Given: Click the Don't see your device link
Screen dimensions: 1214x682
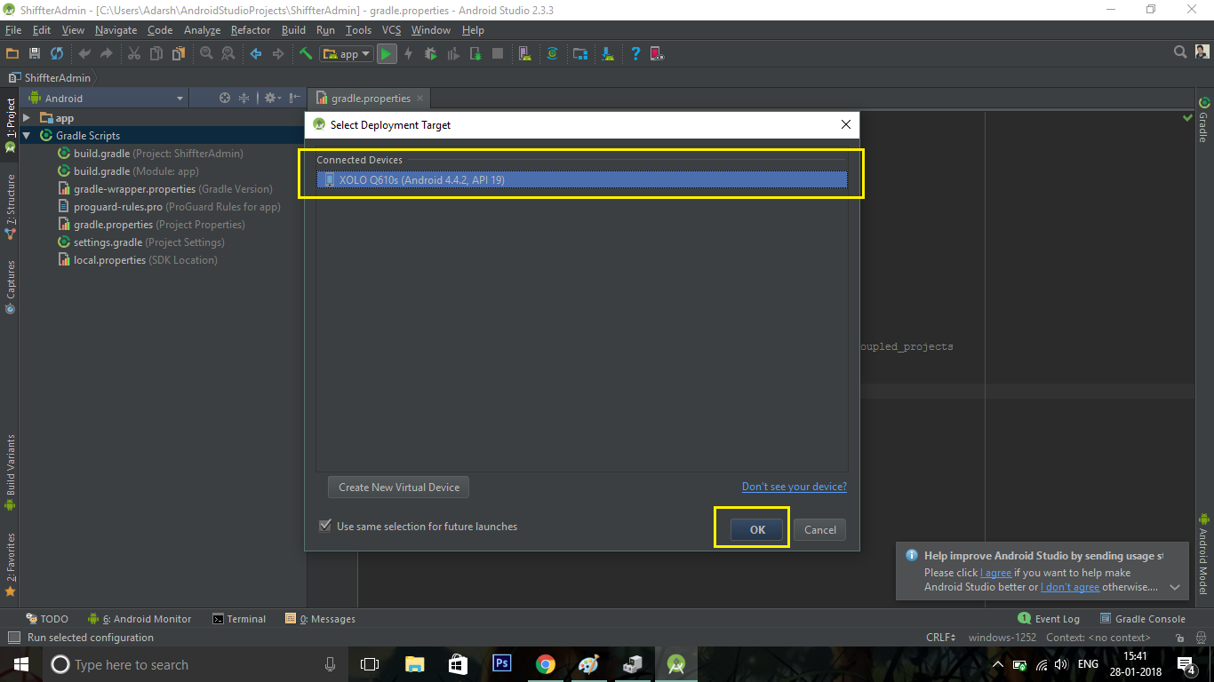Looking at the screenshot, I should click(x=795, y=487).
